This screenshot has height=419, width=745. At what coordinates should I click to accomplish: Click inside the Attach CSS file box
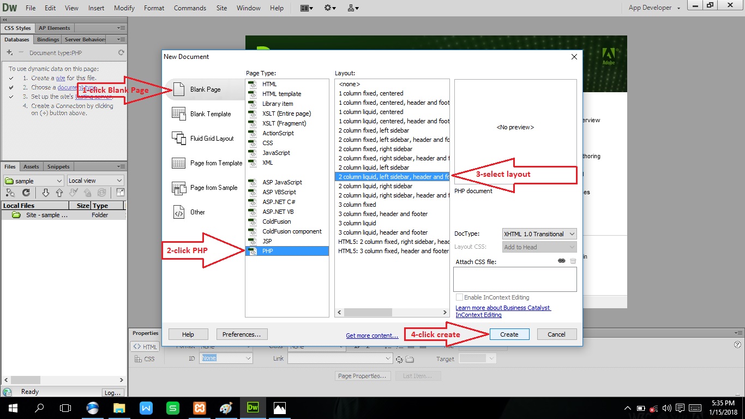(515, 279)
